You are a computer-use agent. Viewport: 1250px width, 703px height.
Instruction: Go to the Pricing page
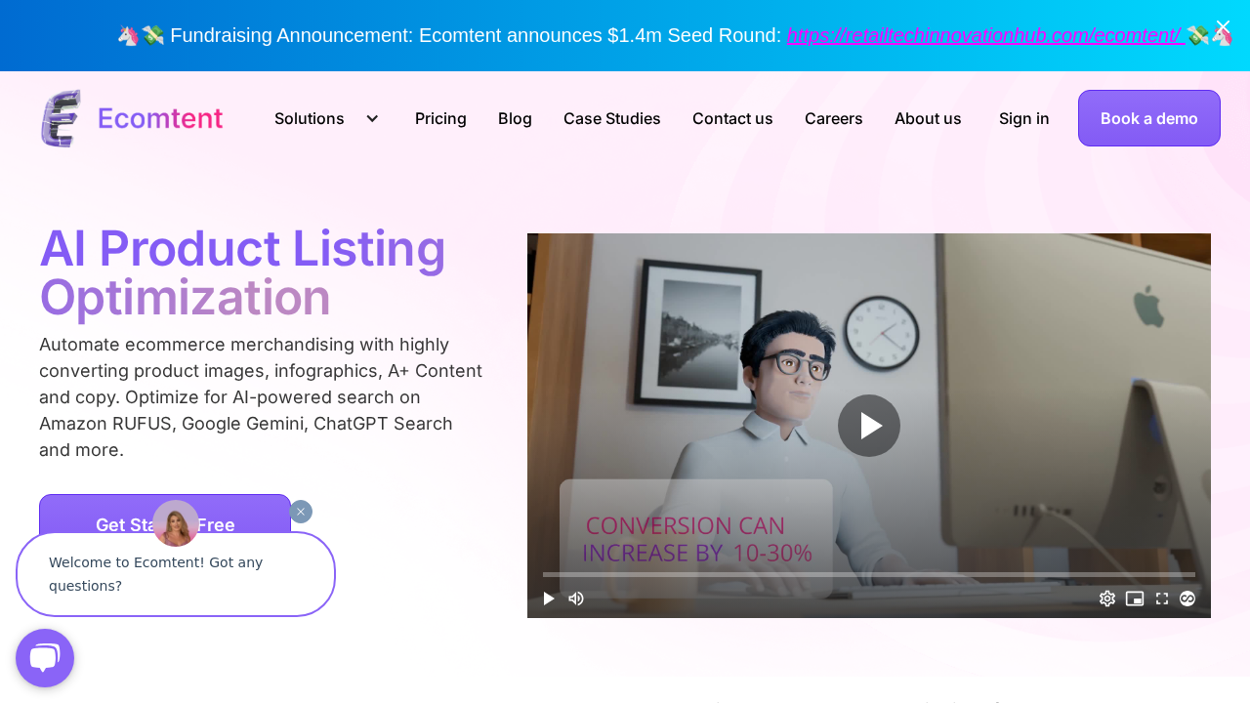[440, 118]
